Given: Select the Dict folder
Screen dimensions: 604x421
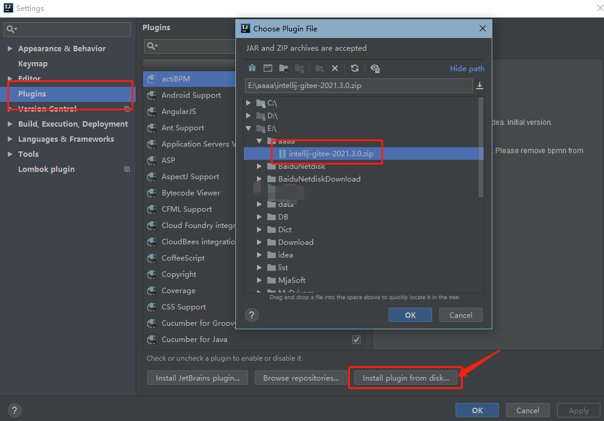Looking at the screenshot, I should [x=285, y=230].
